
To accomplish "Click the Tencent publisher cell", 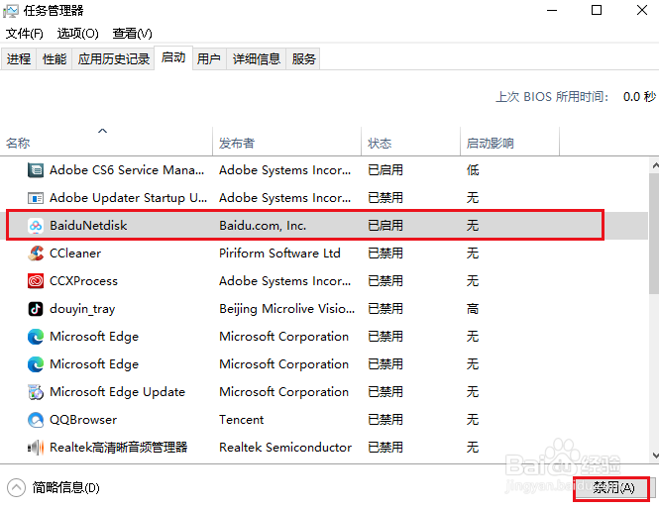I will pyautogui.click(x=241, y=420).
